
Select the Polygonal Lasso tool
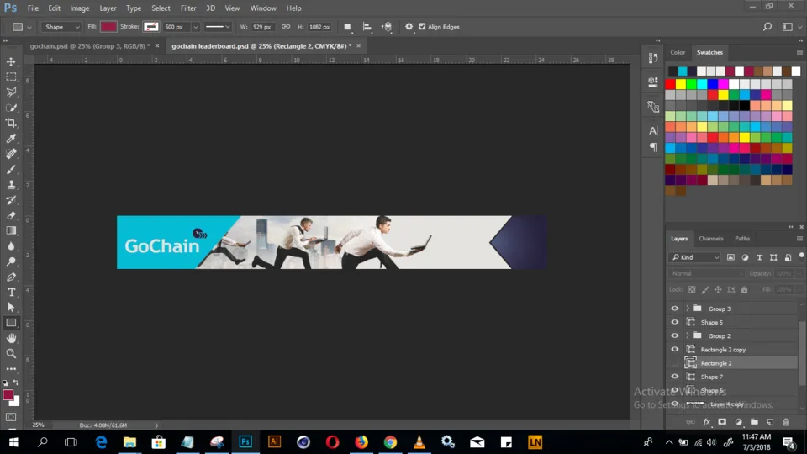pos(11,92)
